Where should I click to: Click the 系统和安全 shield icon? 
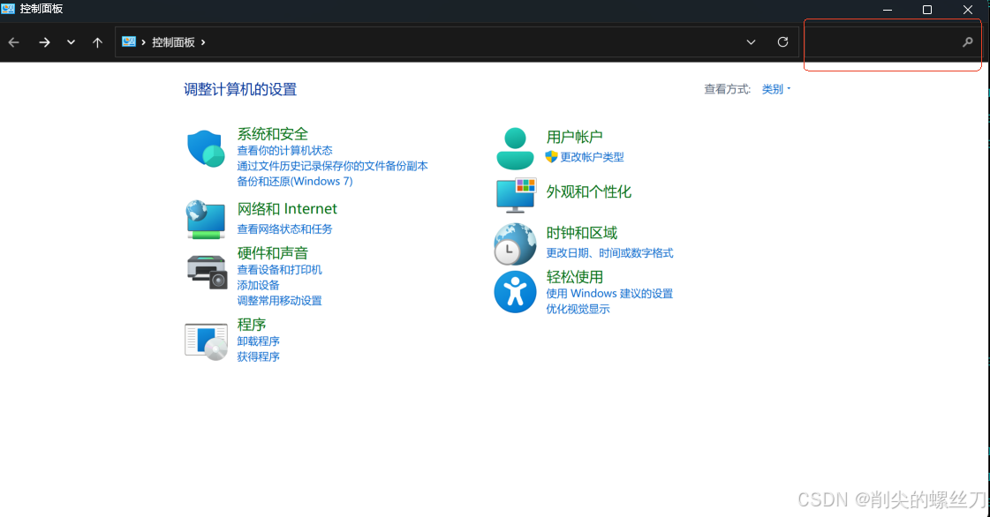pyautogui.click(x=206, y=149)
